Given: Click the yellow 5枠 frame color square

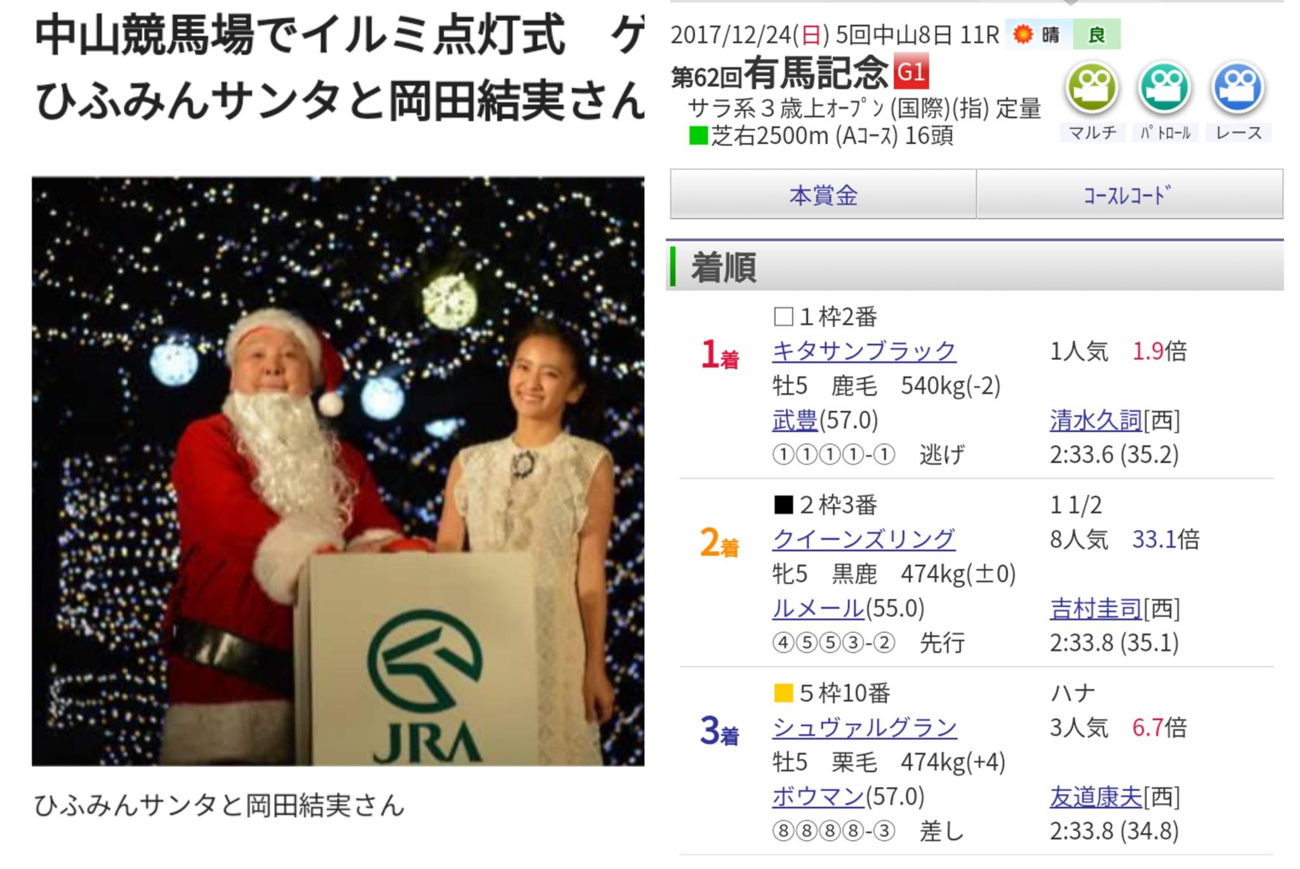Looking at the screenshot, I should click(x=783, y=693).
